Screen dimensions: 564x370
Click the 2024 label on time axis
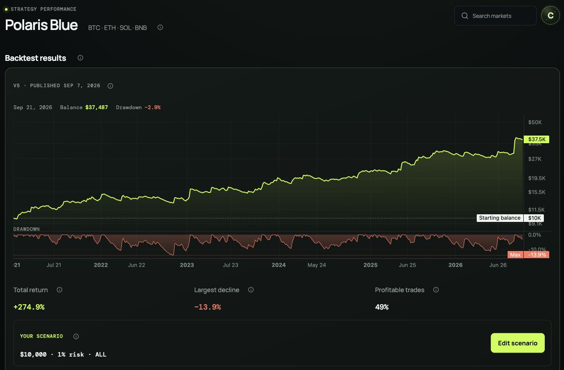(x=278, y=265)
